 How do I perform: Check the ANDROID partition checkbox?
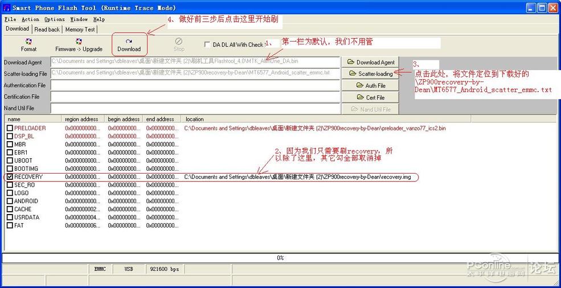click(10, 201)
